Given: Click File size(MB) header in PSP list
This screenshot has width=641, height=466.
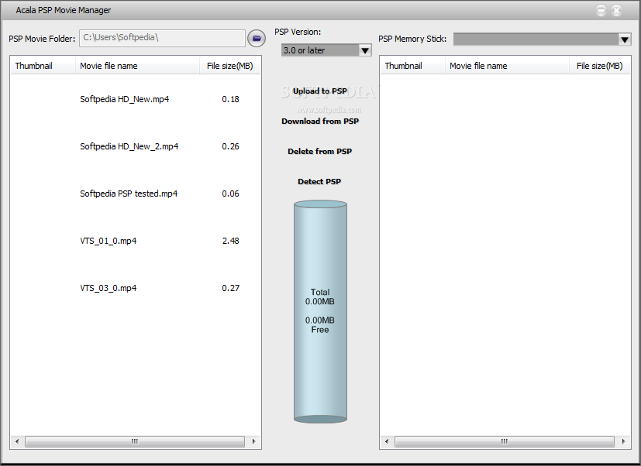Looking at the screenshot, I should (x=600, y=66).
